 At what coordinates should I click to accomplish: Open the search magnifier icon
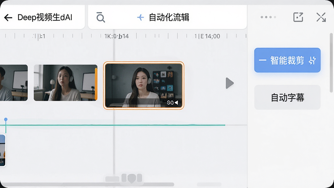click(x=100, y=17)
